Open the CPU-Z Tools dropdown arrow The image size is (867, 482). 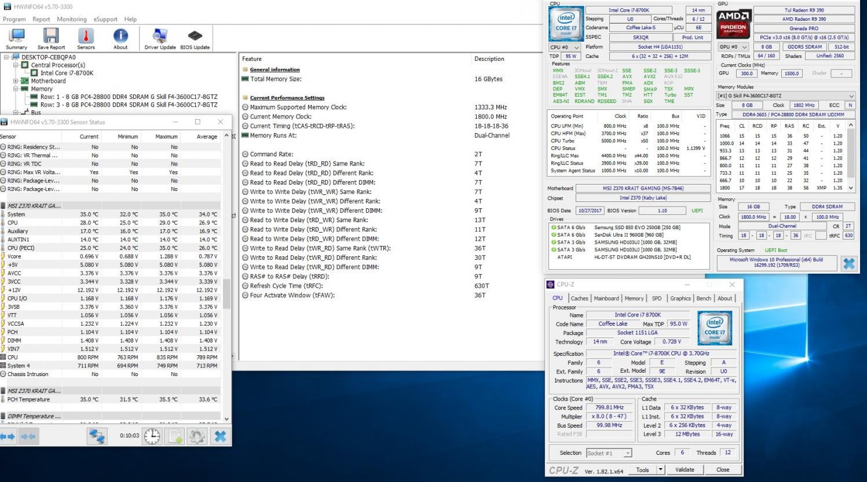click(x=660, y=470)
